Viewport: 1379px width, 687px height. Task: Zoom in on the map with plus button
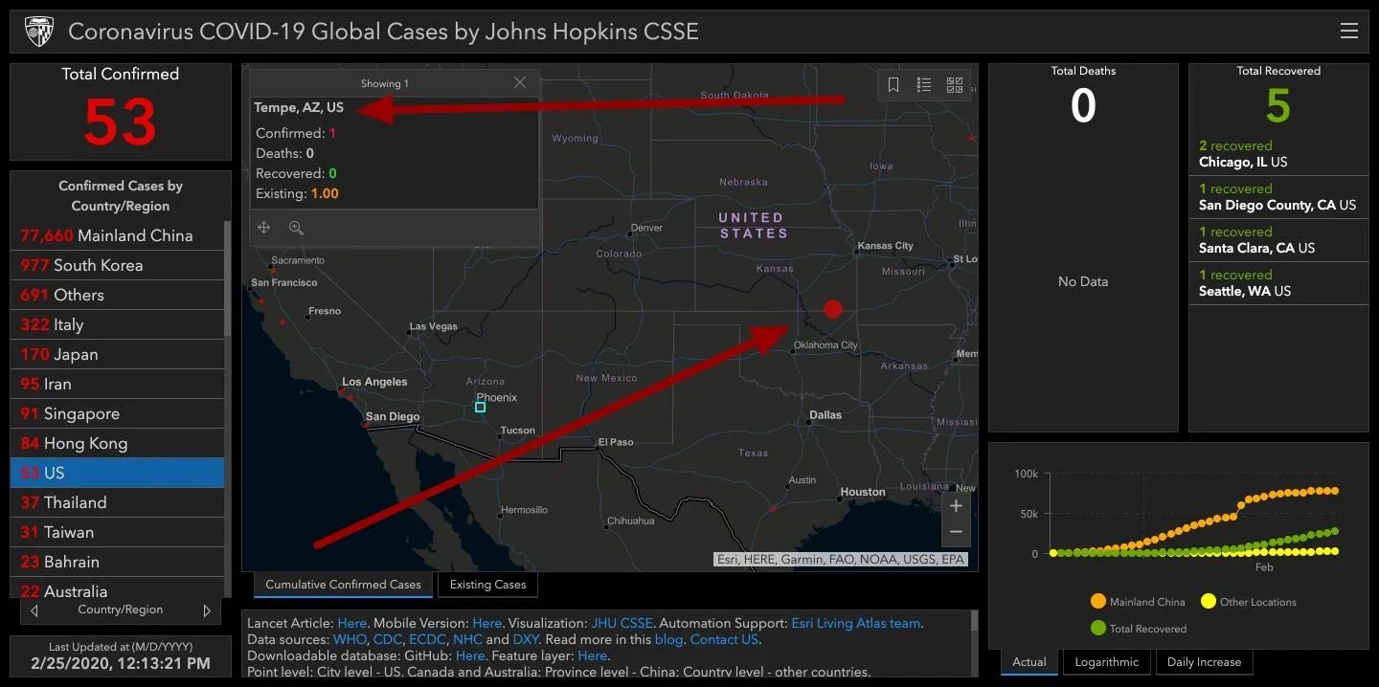pos(956,506)
